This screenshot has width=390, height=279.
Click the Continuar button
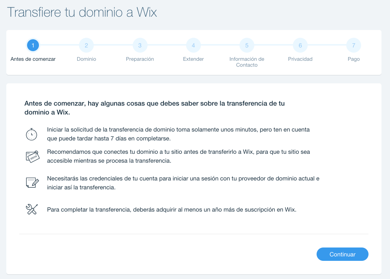342,254
